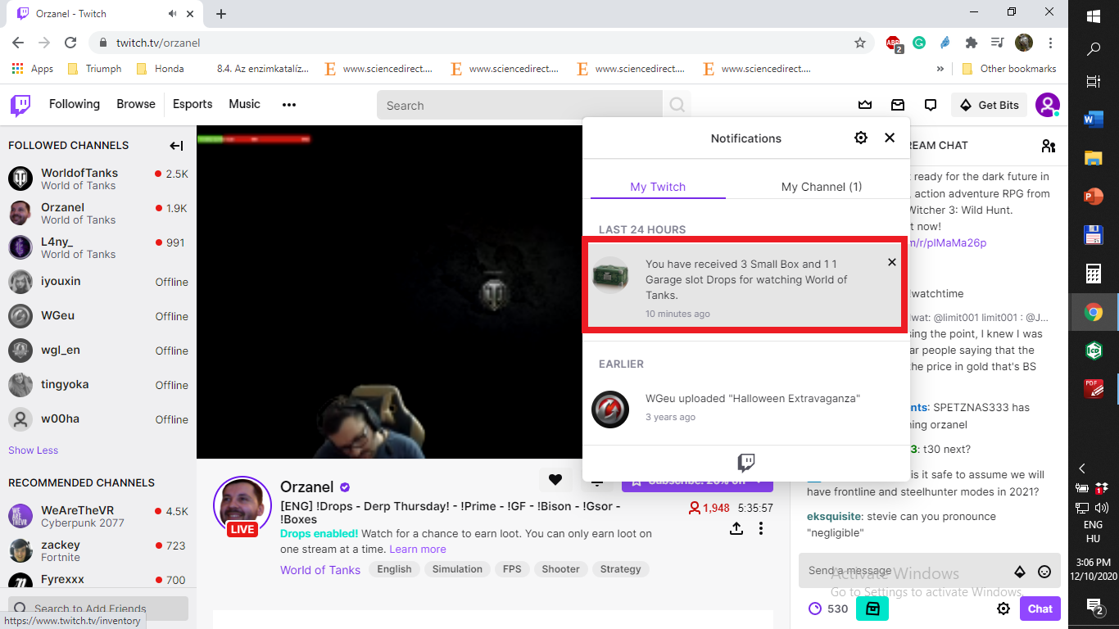Click the Search to Add Friends field
1119x629 pixels.
(x=98, y=609)
